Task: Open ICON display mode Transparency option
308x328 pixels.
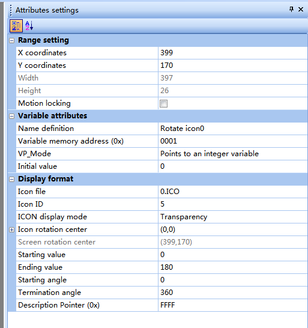Action: pyautogui.click(x=233, y=217)
